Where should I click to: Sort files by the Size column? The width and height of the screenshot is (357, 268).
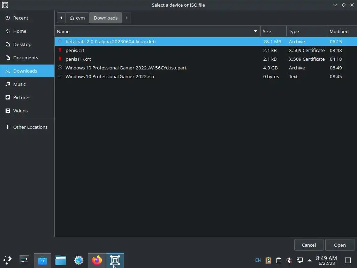click(x=273, y=31)
